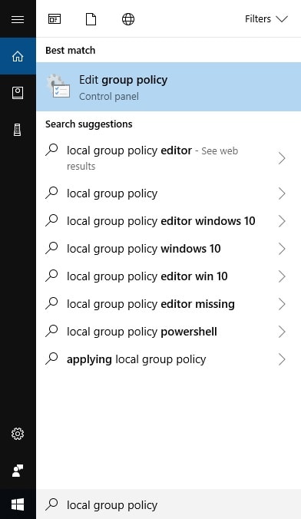Expand arrow for 'editor missing' suggestion

pyautogui.click(x=282, y=304)
